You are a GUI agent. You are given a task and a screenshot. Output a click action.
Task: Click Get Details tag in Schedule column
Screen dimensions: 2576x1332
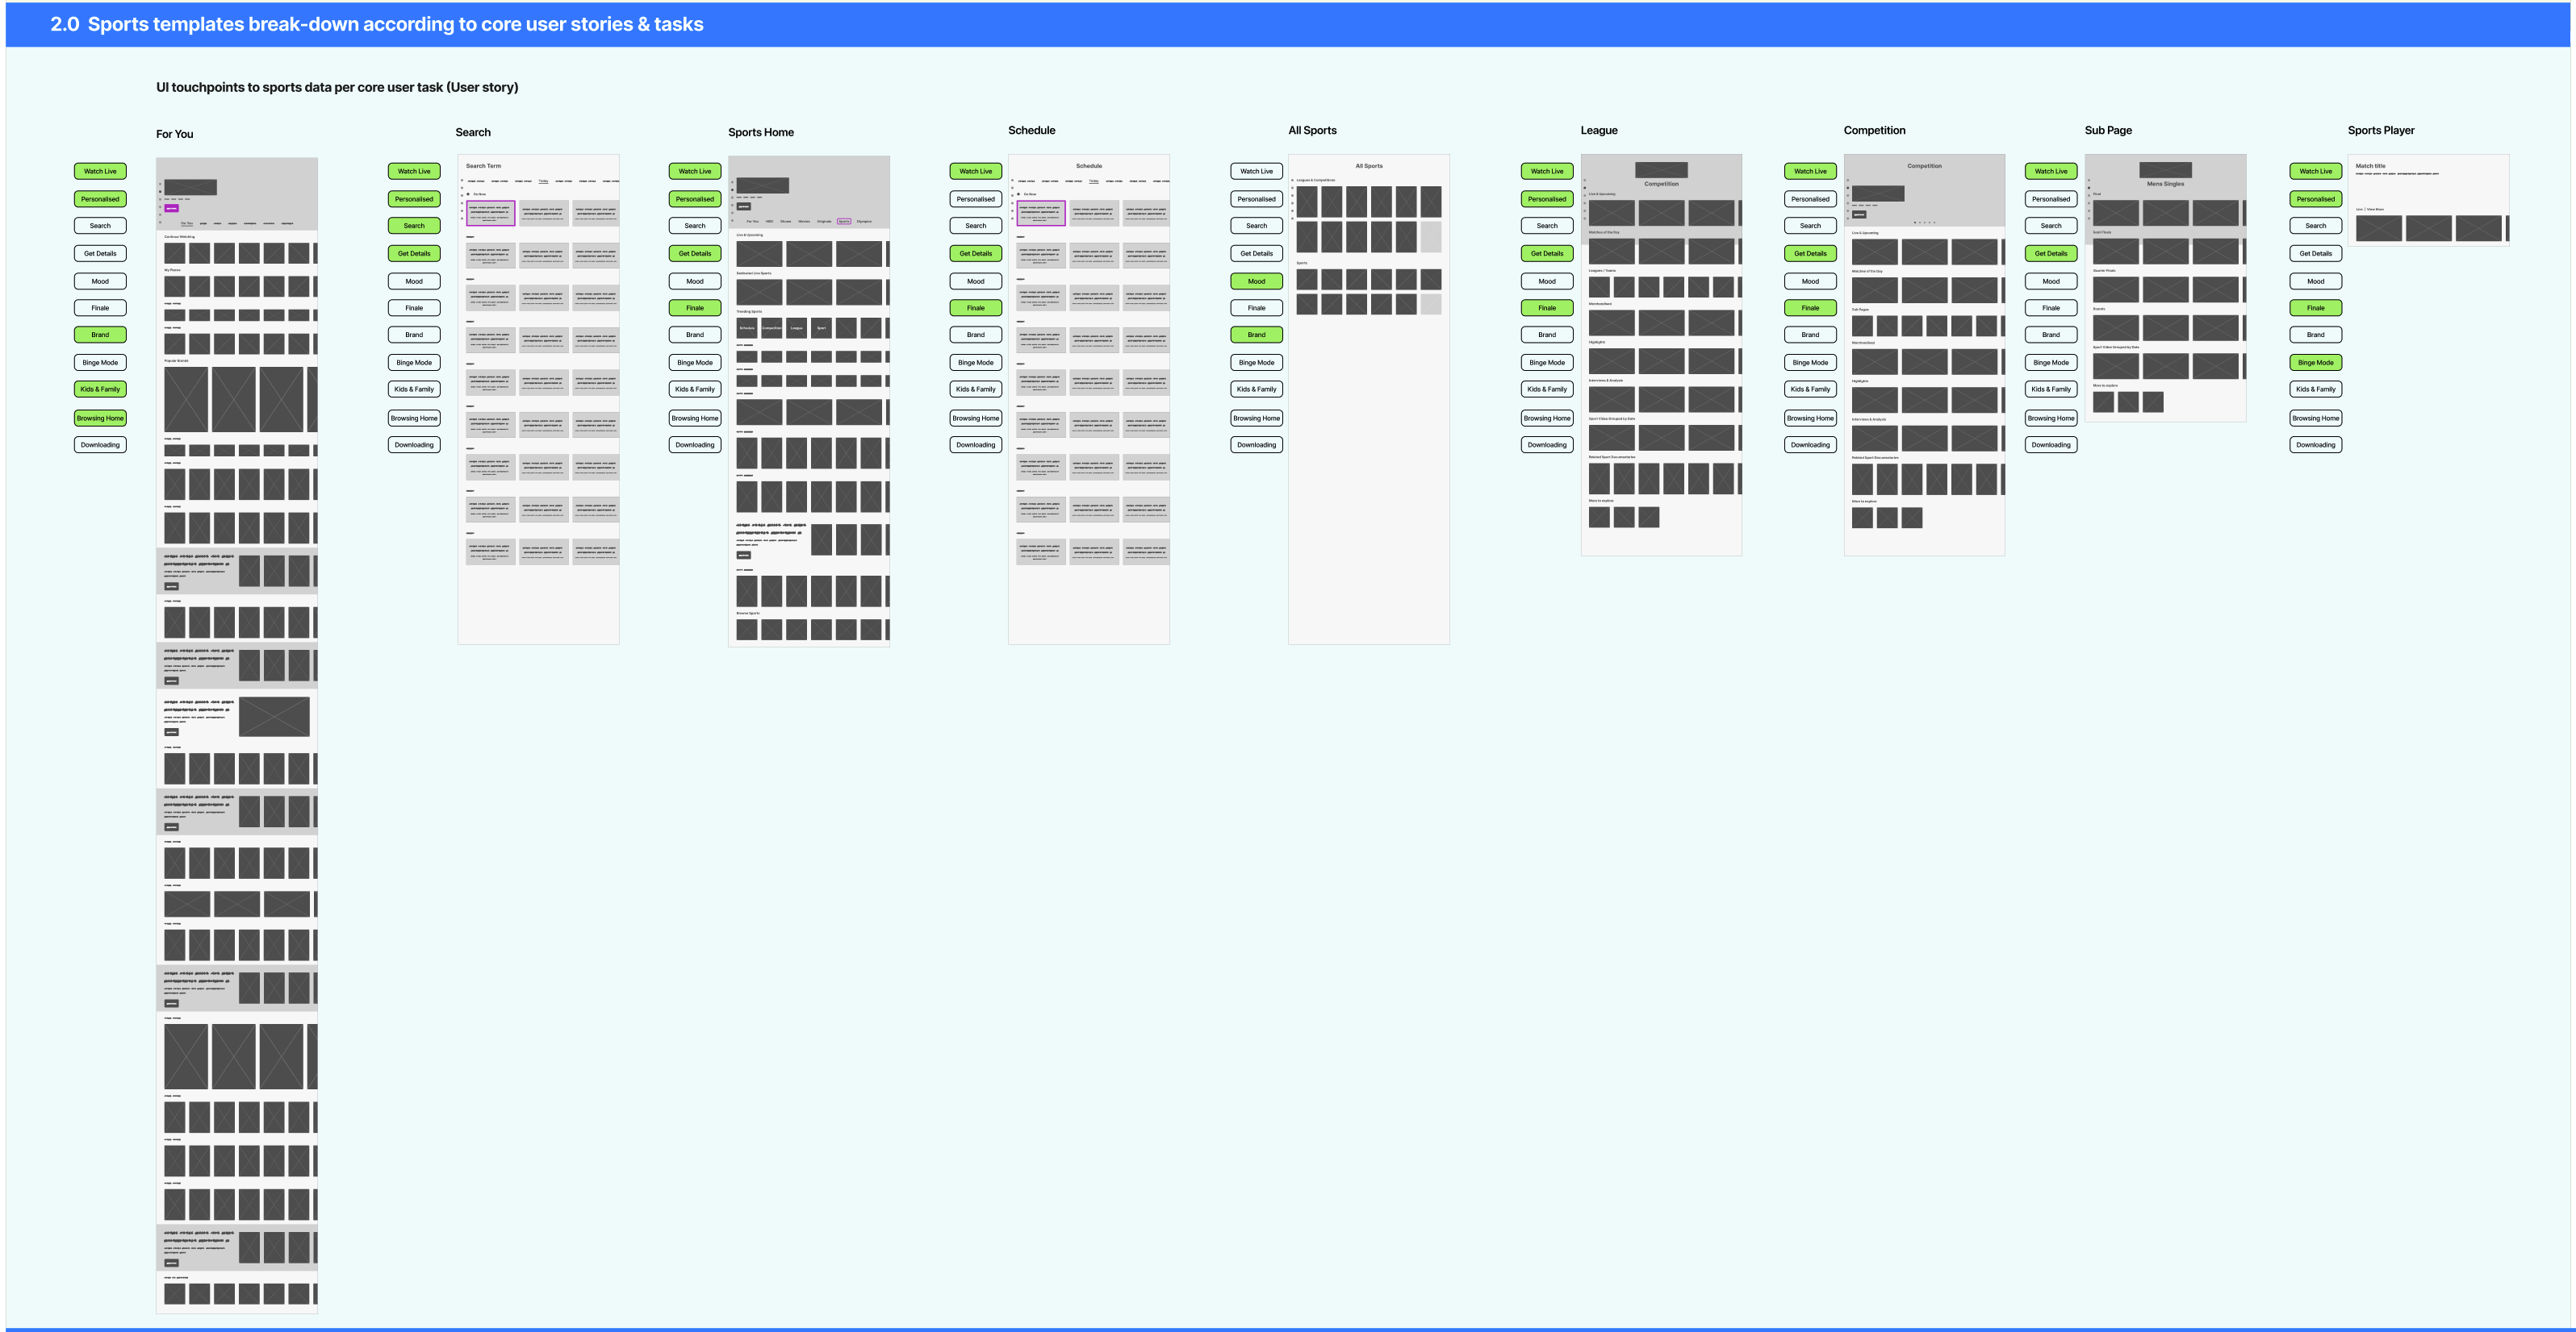point(976,254)
